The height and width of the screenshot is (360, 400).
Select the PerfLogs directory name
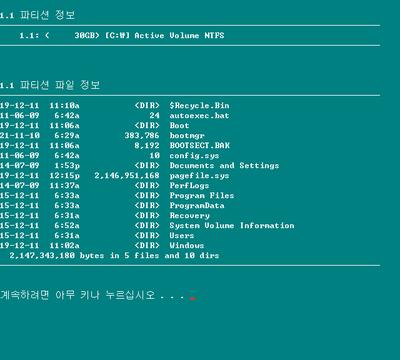(x=189, y=186)
